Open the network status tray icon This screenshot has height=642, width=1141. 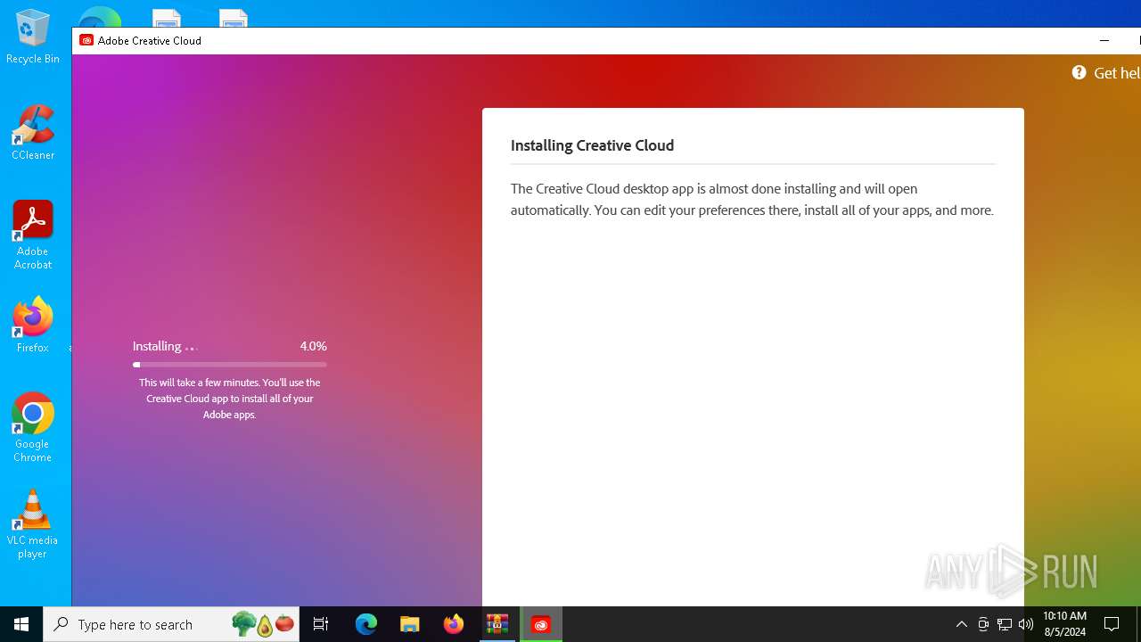(x=1005, y=624)
